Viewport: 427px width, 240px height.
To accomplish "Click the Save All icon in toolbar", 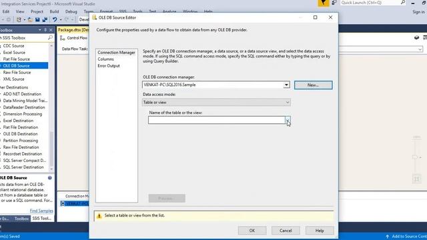I will (45, 19).
